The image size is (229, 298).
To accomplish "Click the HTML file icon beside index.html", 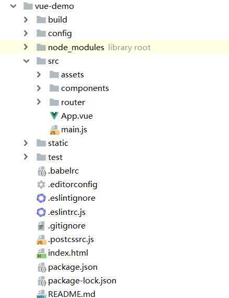I will click(x=41, y=254).
